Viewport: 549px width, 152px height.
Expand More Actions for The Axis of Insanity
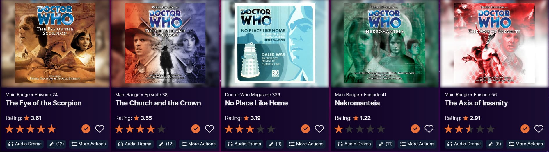[526, 144]
